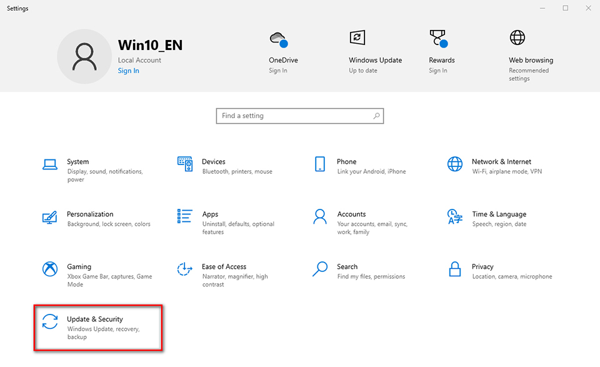Viewport: 600px width, 367px height.
Task: Select the Gaming Xbox icon
Action: 50,269
